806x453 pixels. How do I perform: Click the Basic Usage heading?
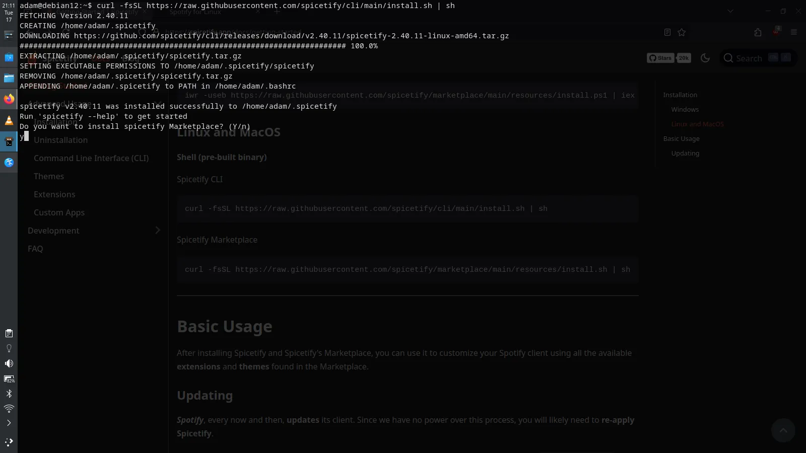click(x=225, y=326)
